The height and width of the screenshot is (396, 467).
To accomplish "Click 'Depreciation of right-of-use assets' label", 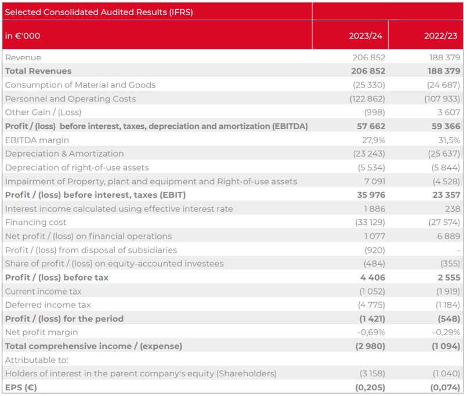I will point(77,168).
